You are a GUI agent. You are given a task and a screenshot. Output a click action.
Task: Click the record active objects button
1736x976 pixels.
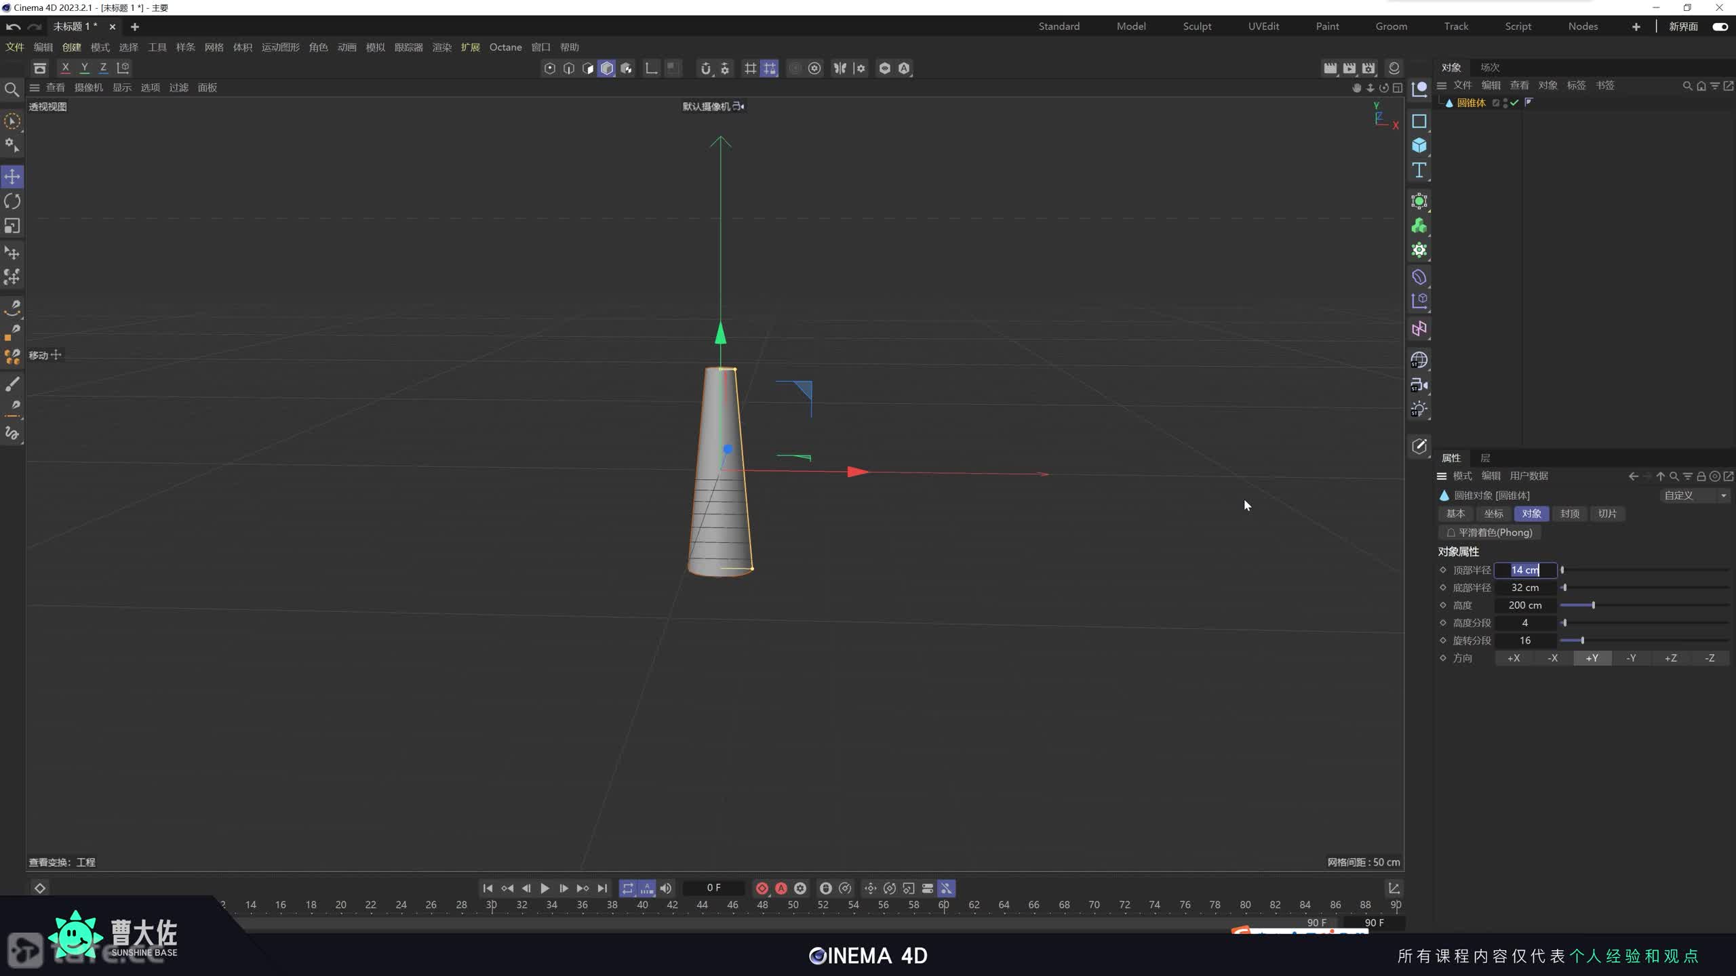point(762,888)
